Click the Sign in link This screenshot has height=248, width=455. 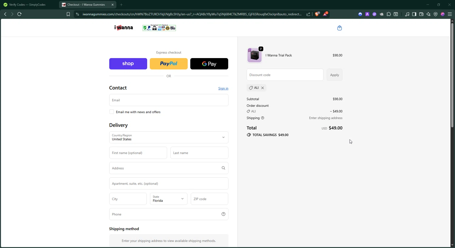[223, 88]
